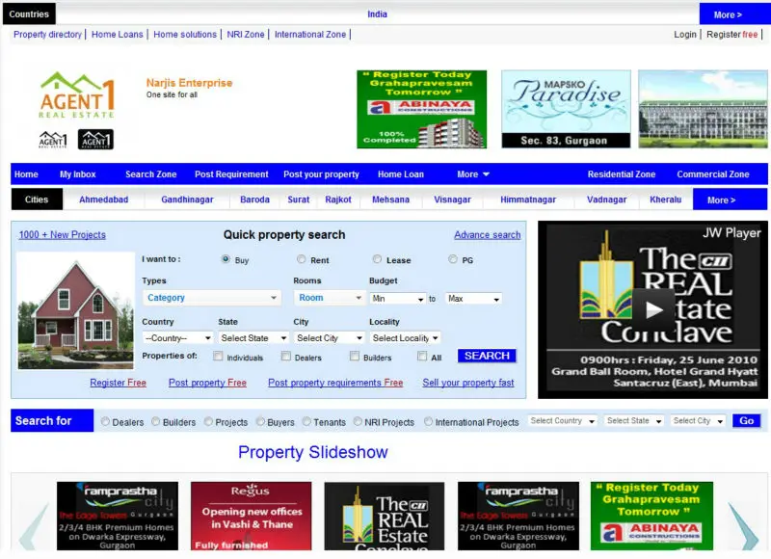Show more cities with More button
Image resolution: width=771 pixels, height=559 pixels.
(731, 200)
